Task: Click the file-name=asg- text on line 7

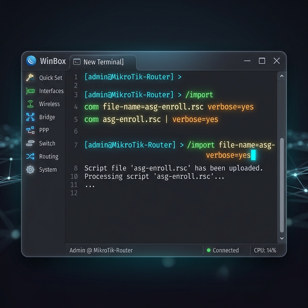Action: [x=247, y=145]
